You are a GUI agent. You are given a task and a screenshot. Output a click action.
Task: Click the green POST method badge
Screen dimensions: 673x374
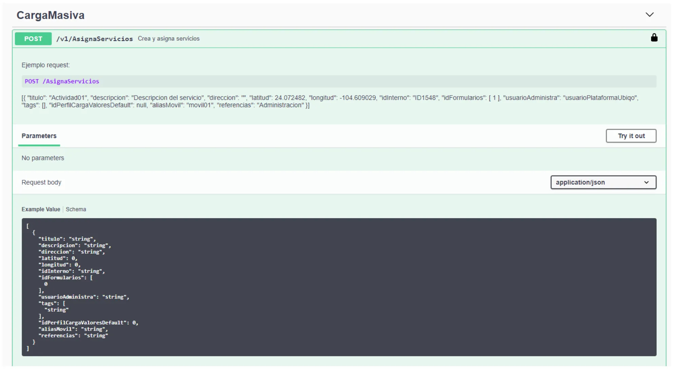click(x=33, y=39)
